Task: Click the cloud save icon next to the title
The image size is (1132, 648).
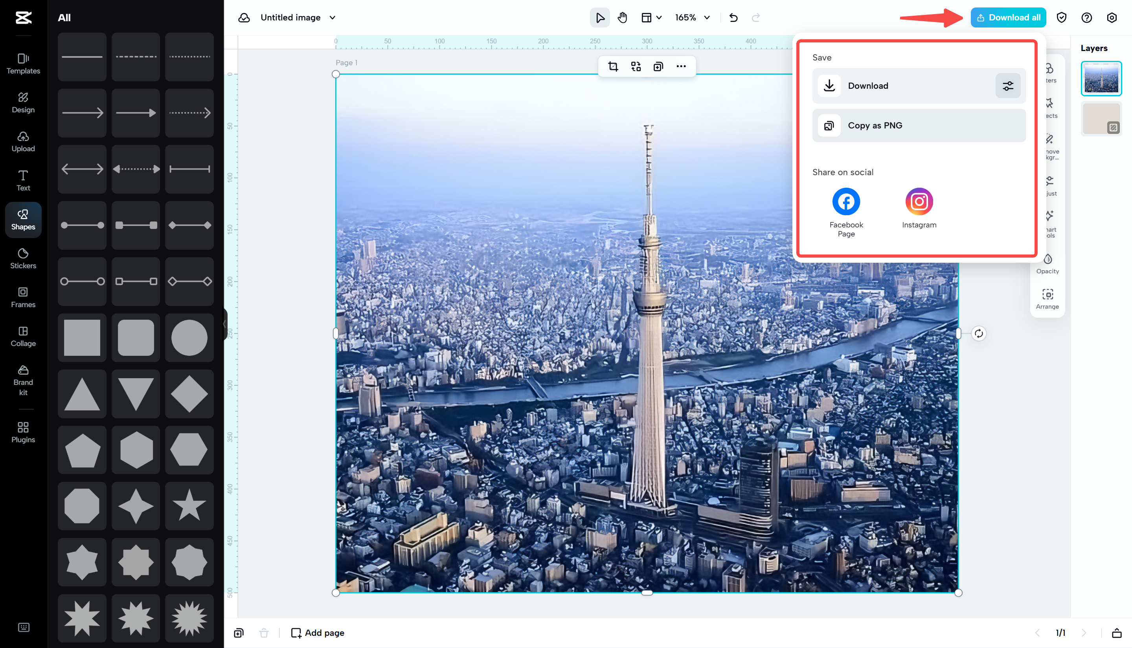Action: (244, 17)
